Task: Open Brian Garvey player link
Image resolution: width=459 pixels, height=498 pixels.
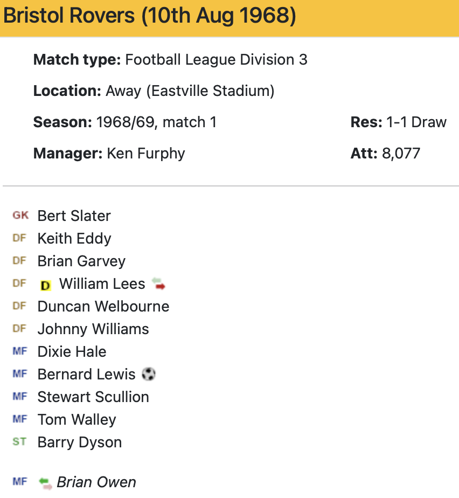Action: click(81, 261)
